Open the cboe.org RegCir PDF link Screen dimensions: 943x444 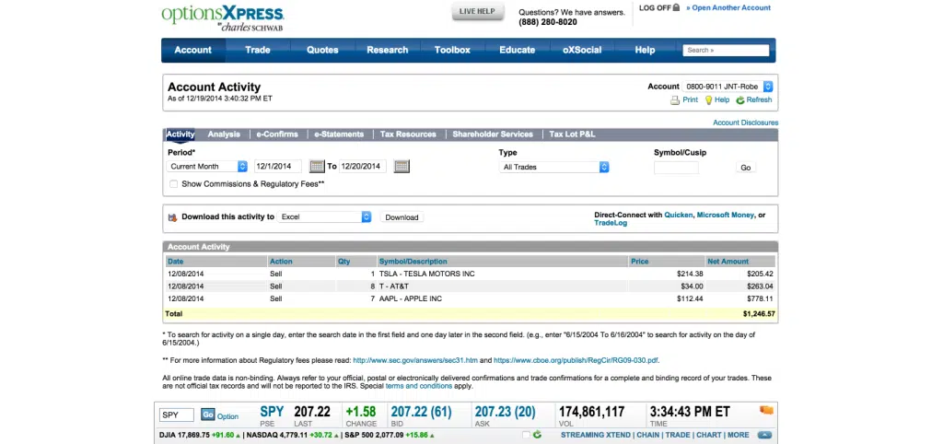pyautogui.click(x=576, y=360)
